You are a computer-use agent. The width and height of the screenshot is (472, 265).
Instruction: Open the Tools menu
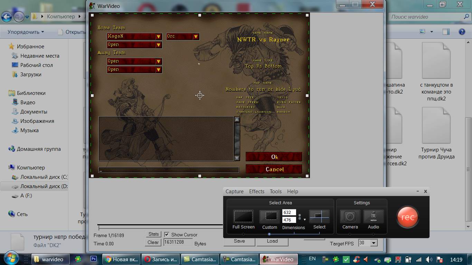click(x=276, y=192)
